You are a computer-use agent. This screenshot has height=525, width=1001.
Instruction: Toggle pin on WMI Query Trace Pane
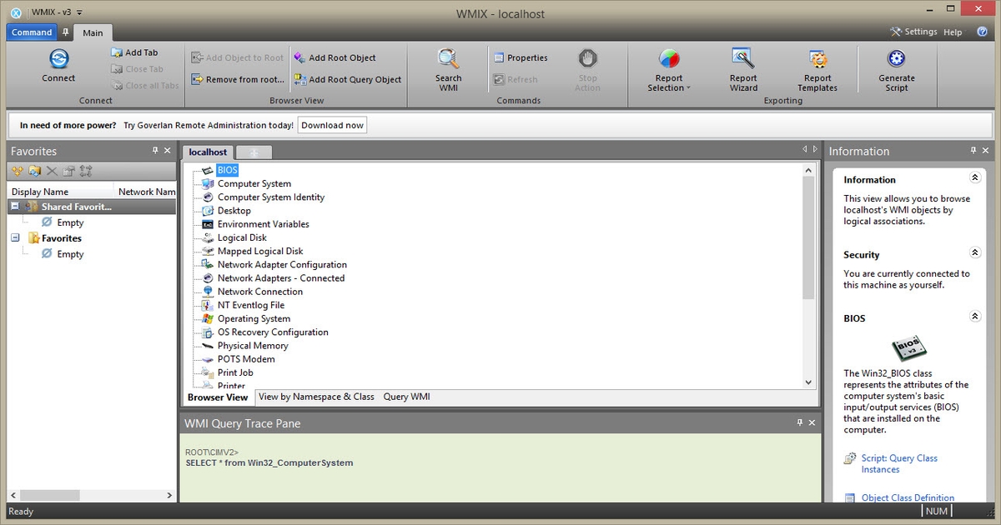tap(798, 423)
